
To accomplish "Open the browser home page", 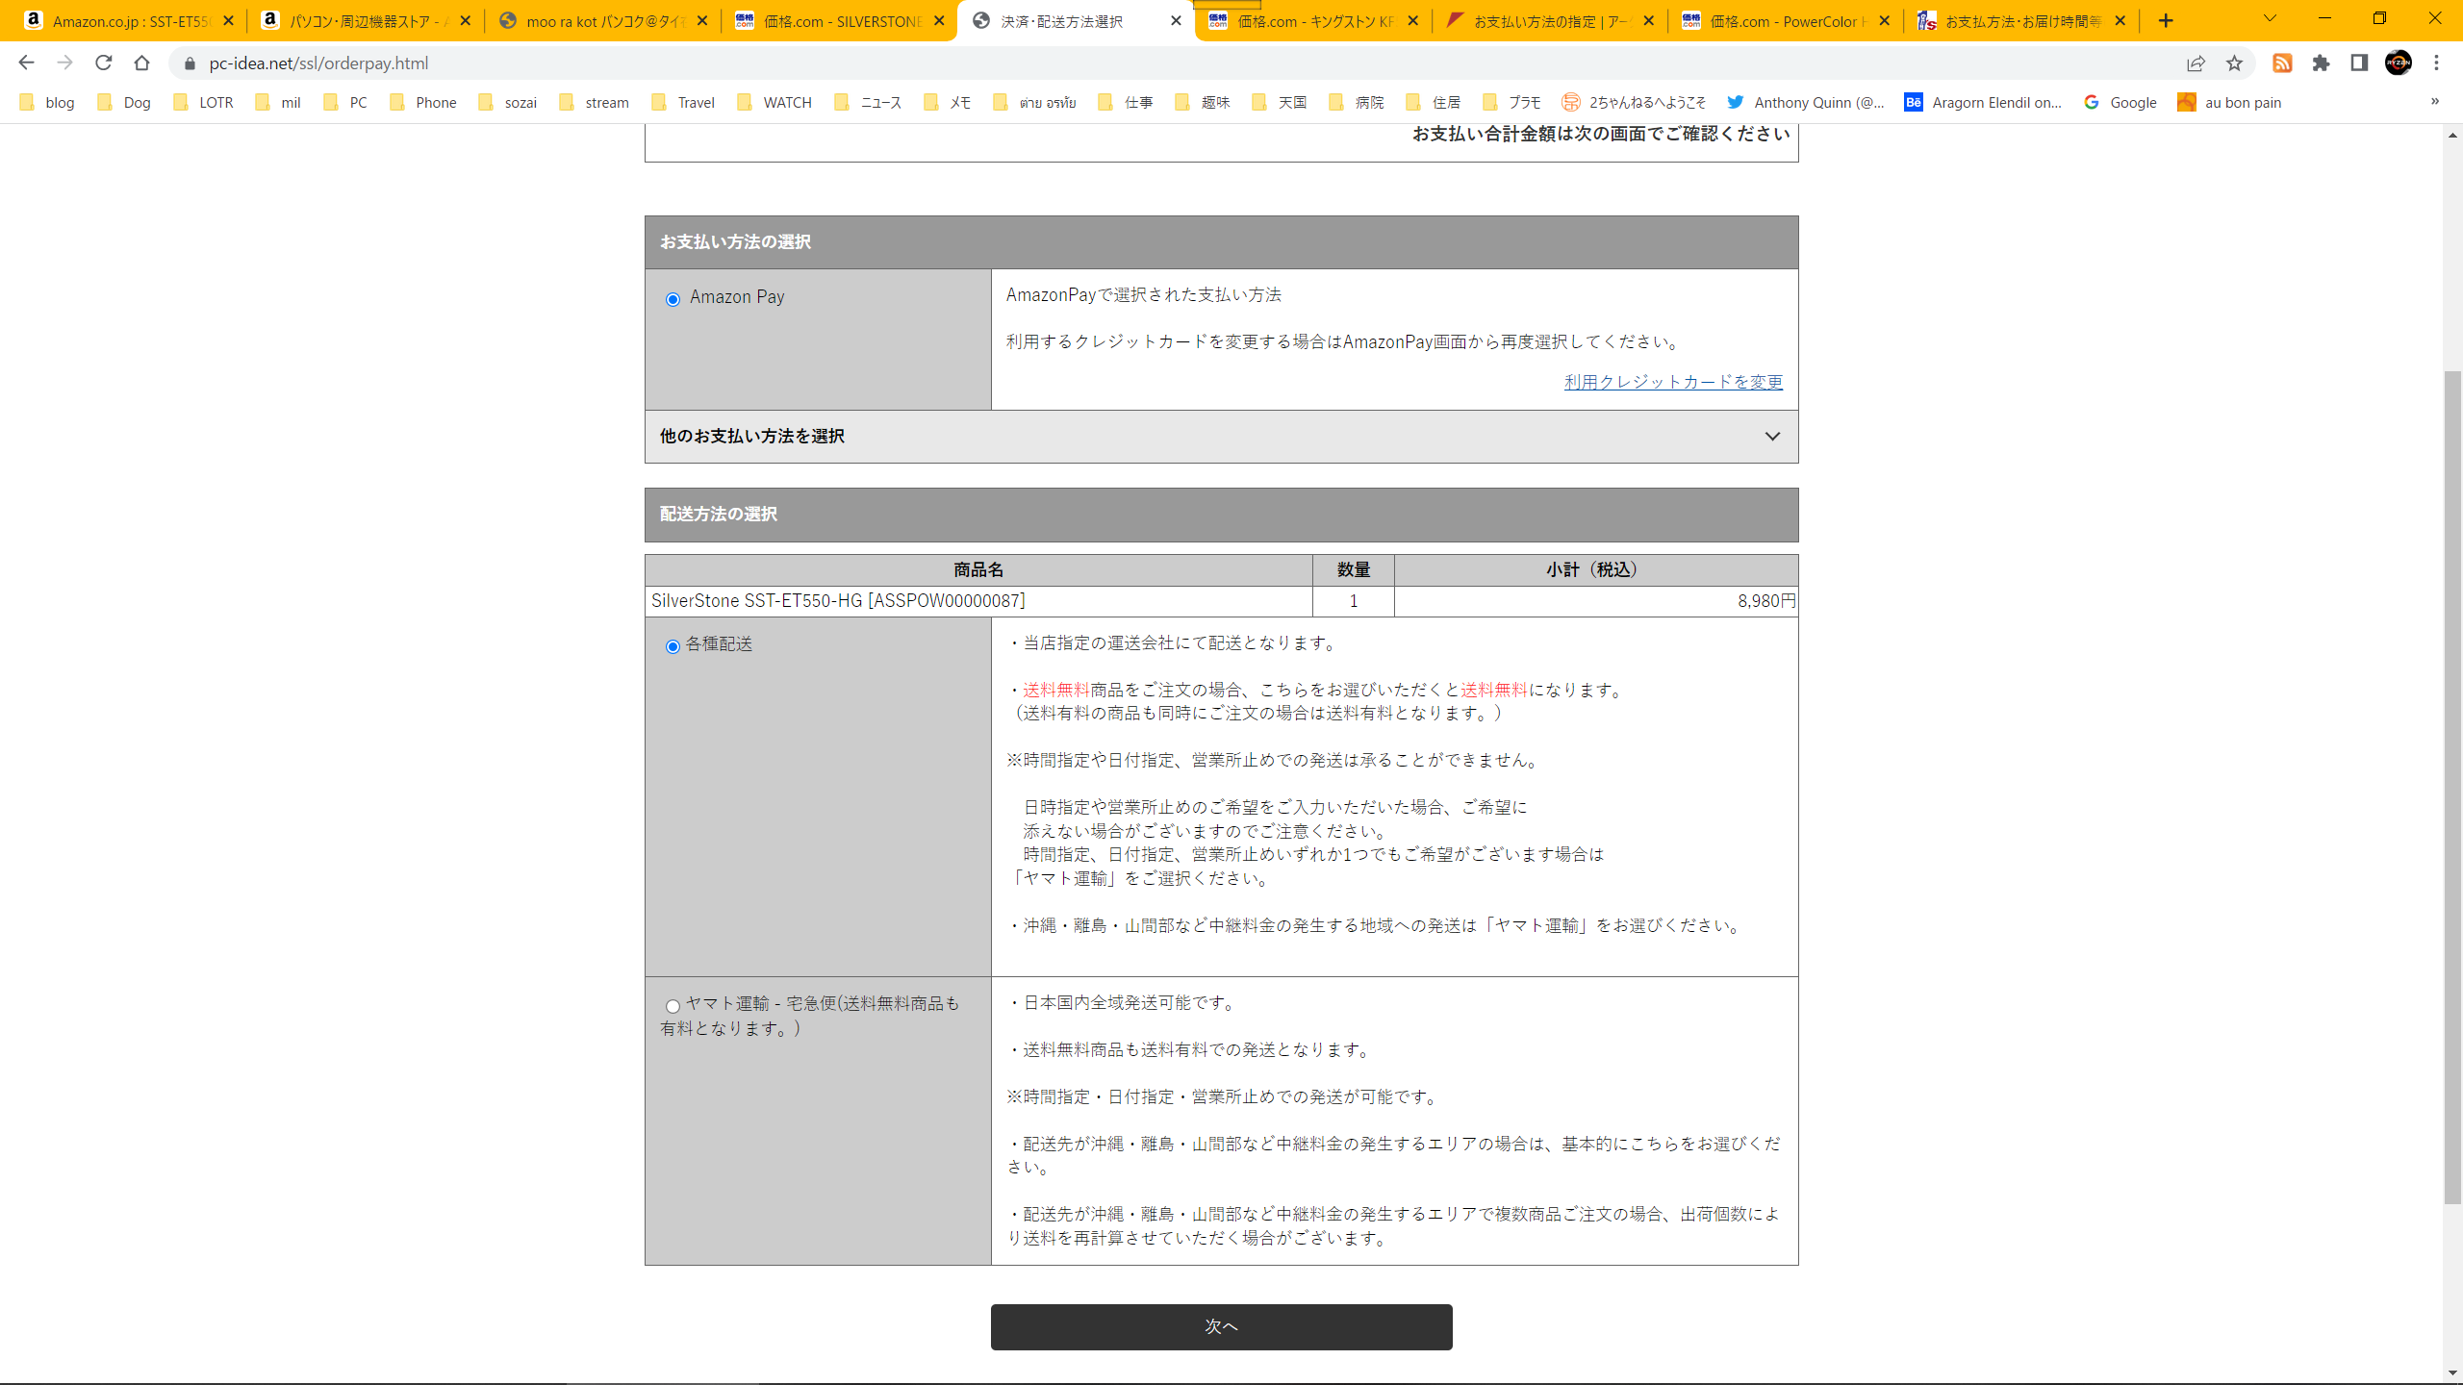I will coord(141,63).
